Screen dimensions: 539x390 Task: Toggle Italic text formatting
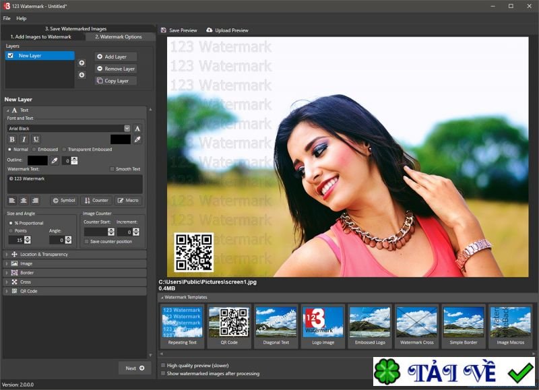coord(24,139)
